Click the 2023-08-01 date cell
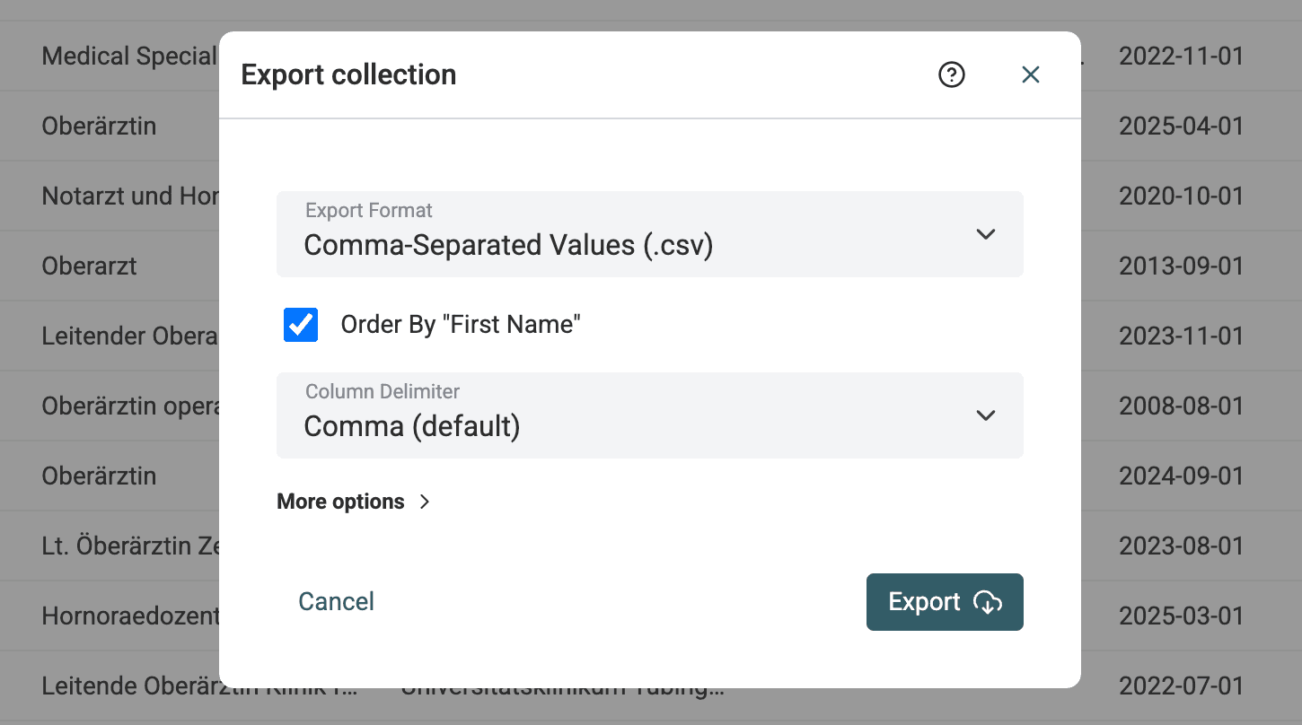The height and width of the screenshot is (725, 1302). click(1181, 546)
